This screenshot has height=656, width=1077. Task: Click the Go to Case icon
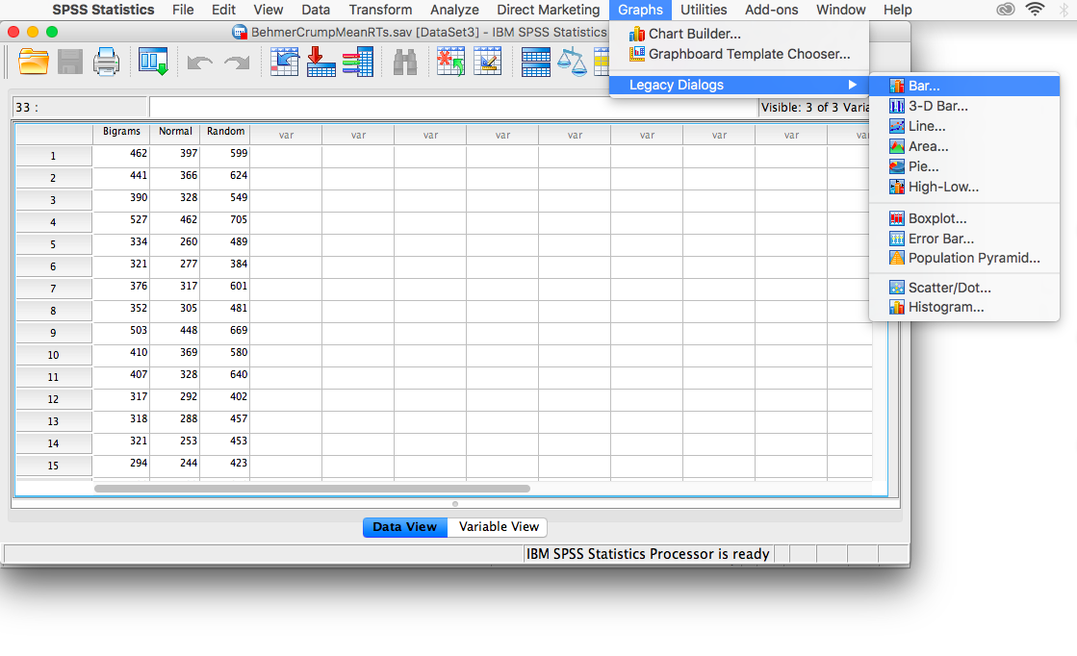pos(284,62)
